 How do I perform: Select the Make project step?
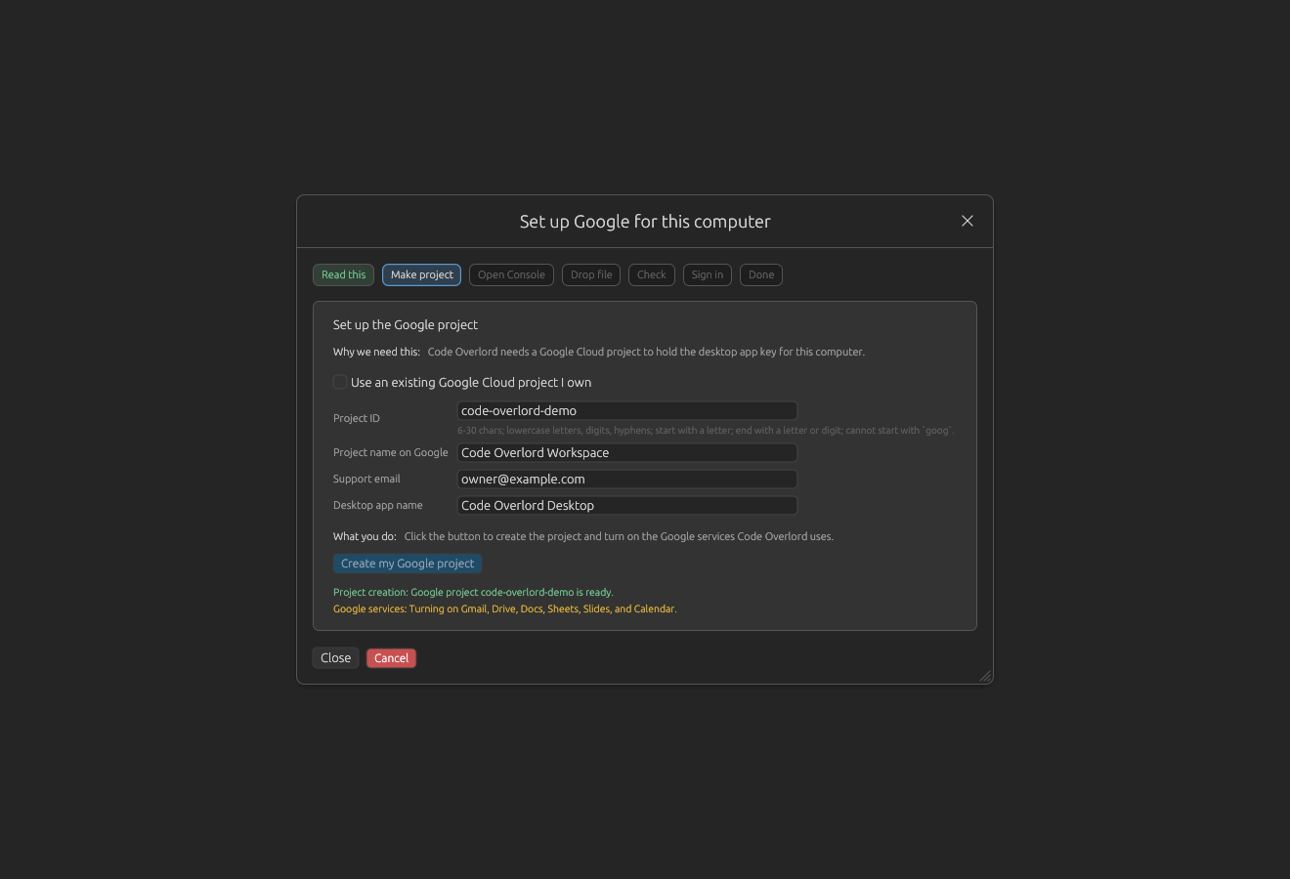(x=421, y=274)
